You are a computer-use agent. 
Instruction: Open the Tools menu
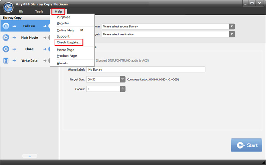[x=39, y=12]
